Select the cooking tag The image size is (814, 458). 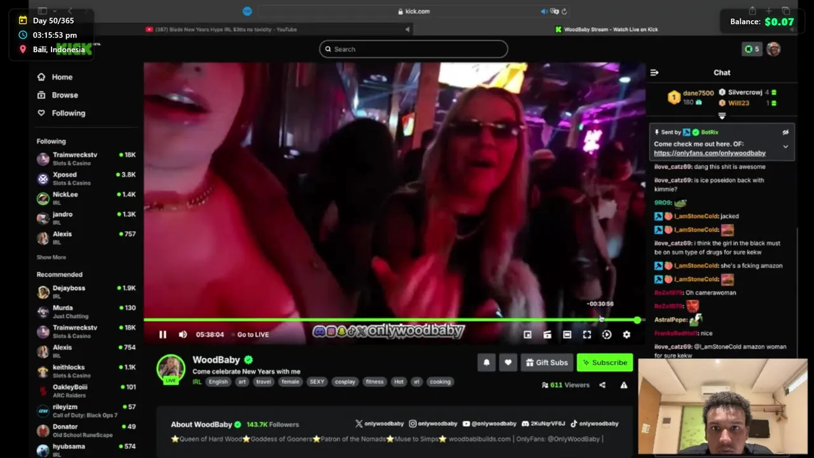coord(440,382)
